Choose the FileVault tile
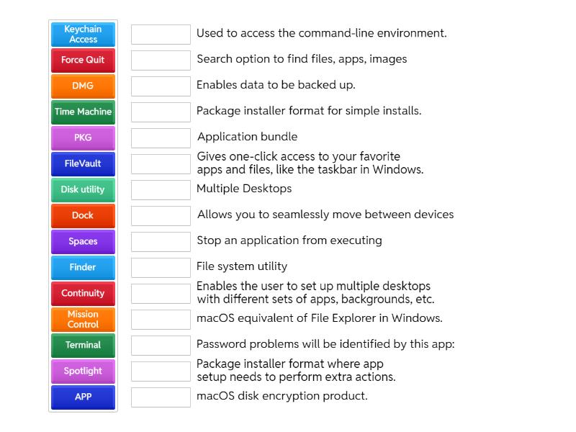 83,163
